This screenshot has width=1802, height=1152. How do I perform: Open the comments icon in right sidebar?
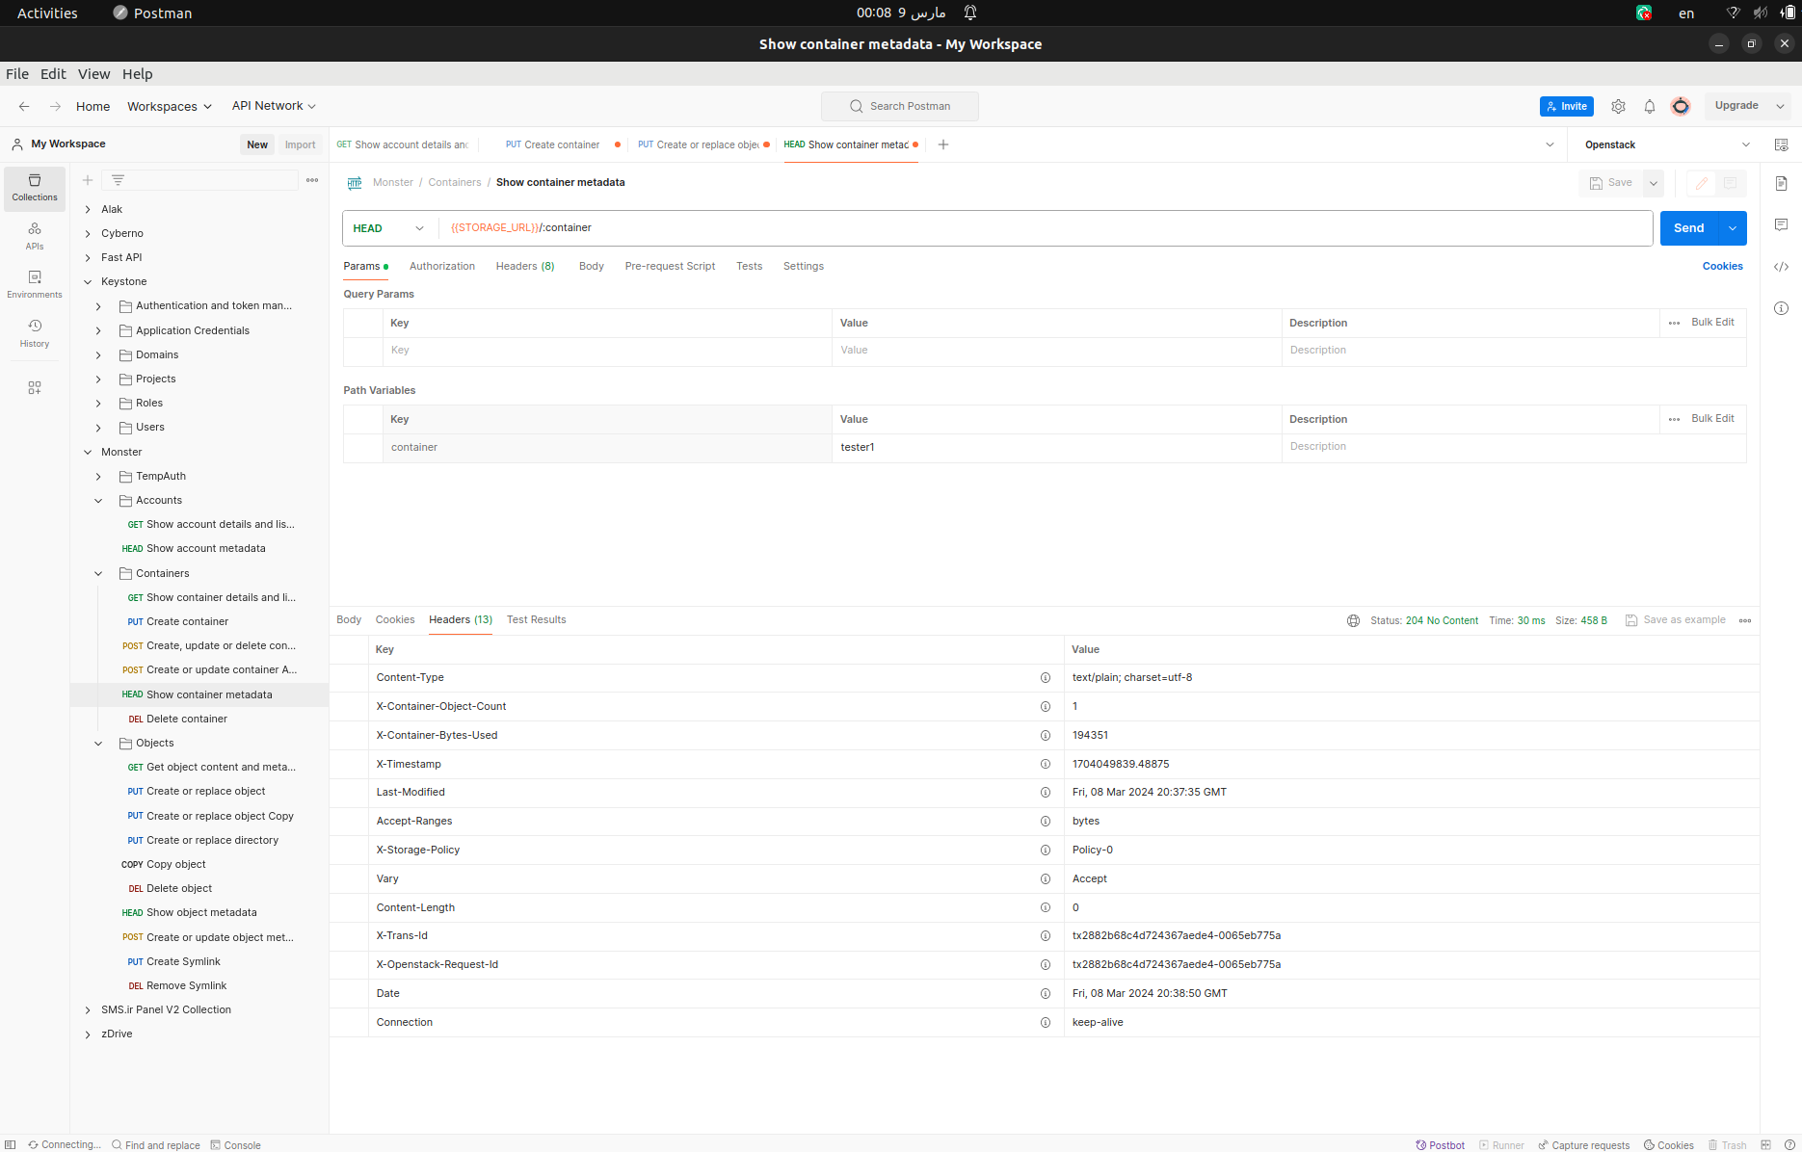pyautogui.click(x=1781, y=224)
